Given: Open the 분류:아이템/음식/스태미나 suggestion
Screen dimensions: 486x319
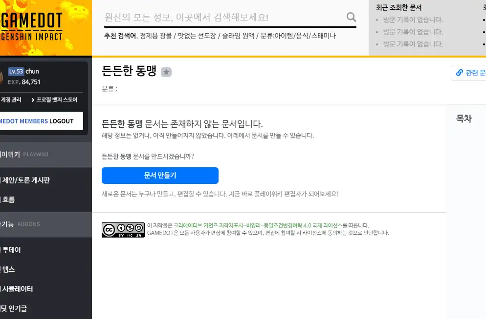Looking at the screenshot, I should point(298,36).
